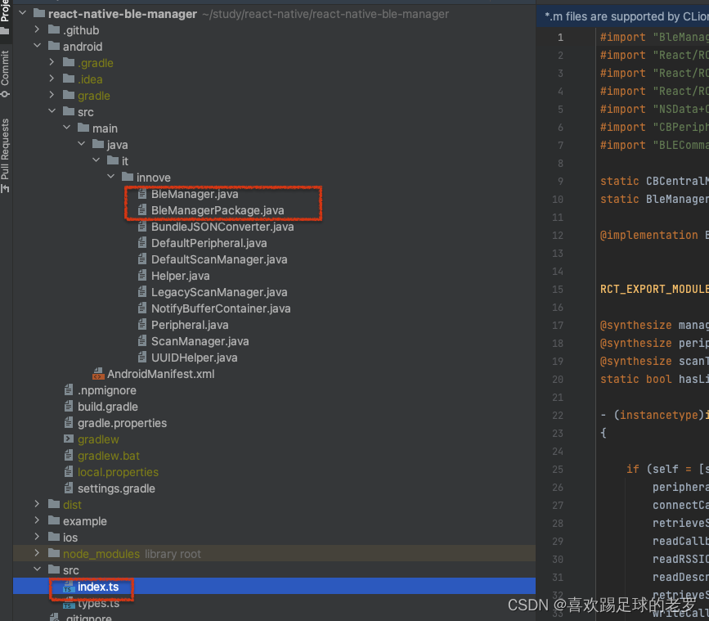Open BleManagerPackage.java file

tap(218, 210)
